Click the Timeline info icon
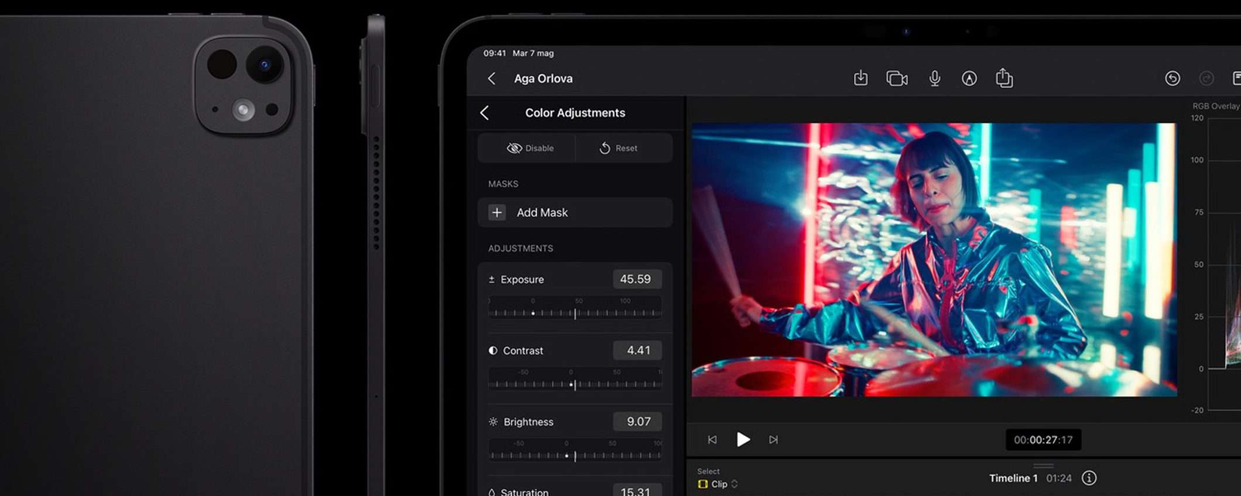The image size is (1241, 496). (x=1089, y=478)
